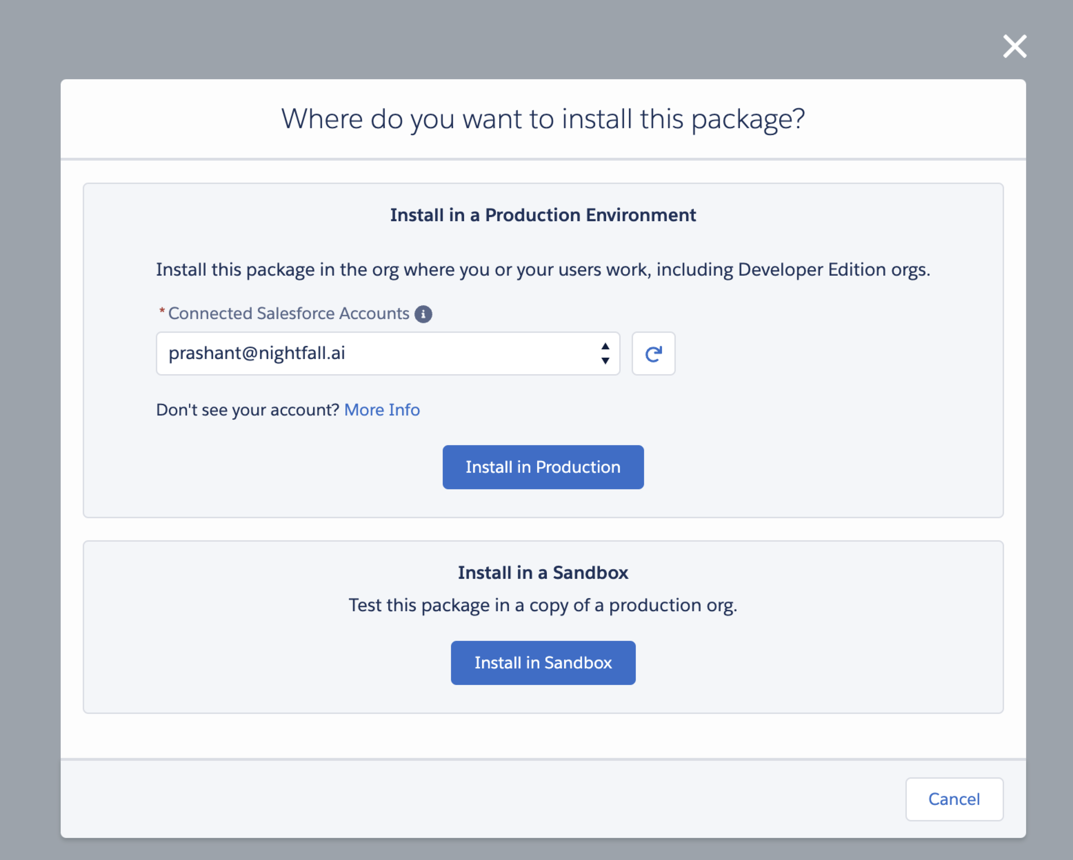The width and height of the screenshot is (1073, 860).
Task: Close the install dialog with the X icon
Action: (1014, 46)
